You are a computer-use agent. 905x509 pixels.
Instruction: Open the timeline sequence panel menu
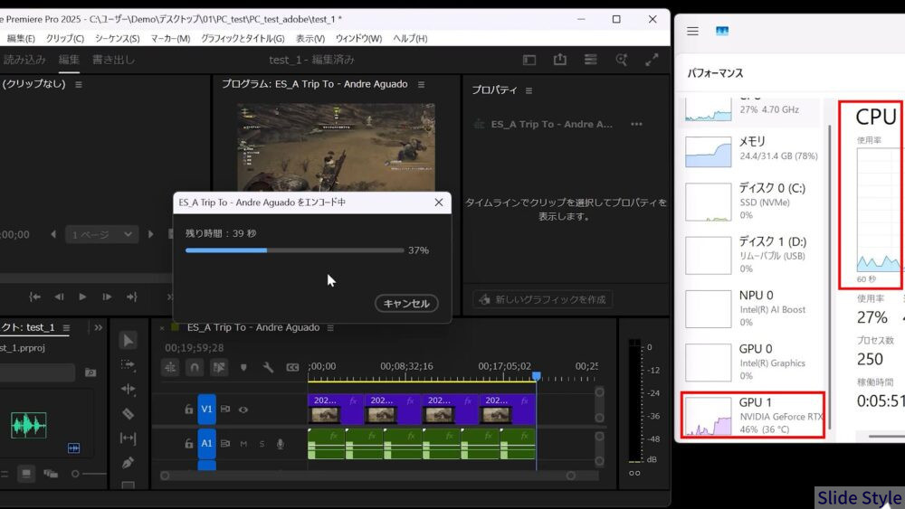point(330,328)
